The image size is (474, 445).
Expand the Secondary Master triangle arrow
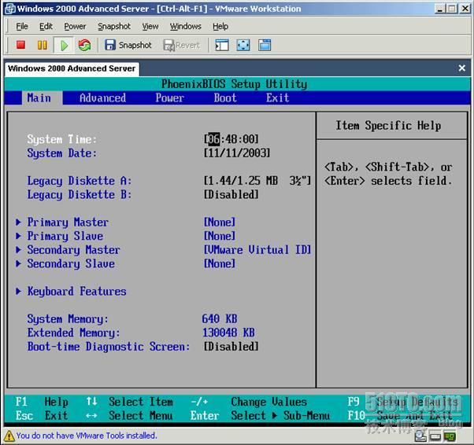(18, 250)
